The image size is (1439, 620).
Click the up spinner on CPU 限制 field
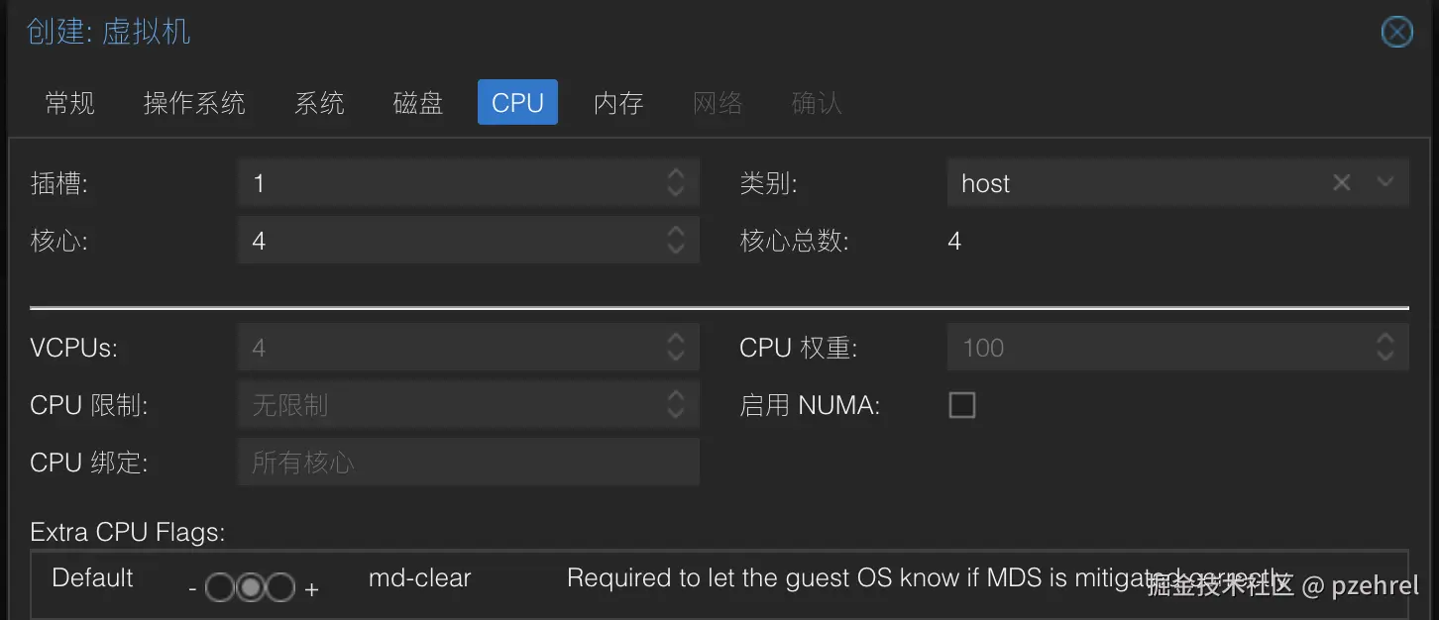point(675,397)
